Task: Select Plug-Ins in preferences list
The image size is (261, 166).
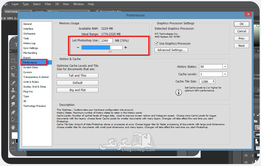Action: click(28, 91)
